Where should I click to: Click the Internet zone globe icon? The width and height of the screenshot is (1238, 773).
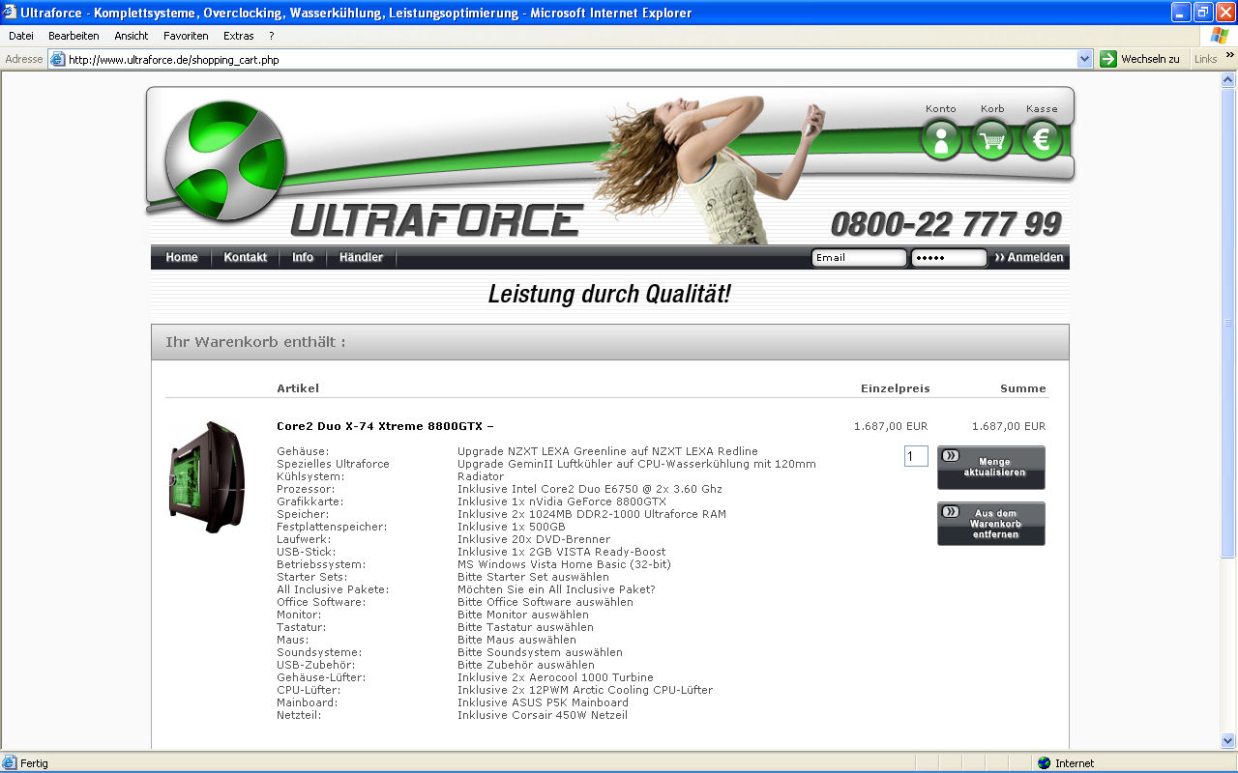tap(1044, 763)
